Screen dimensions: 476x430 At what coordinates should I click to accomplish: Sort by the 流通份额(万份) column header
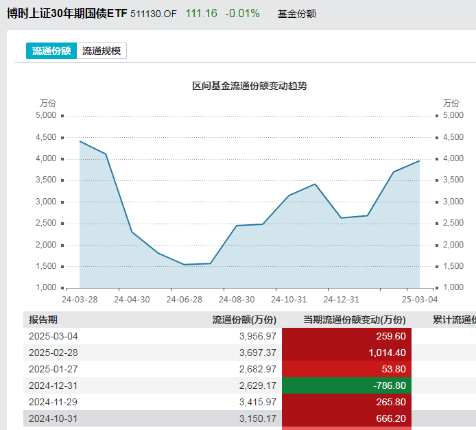243,320
